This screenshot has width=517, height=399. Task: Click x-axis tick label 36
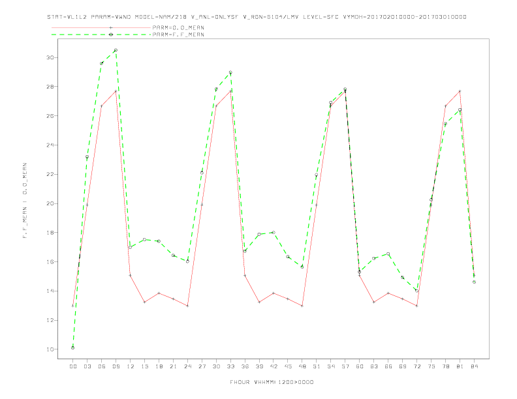coord(245,366)
